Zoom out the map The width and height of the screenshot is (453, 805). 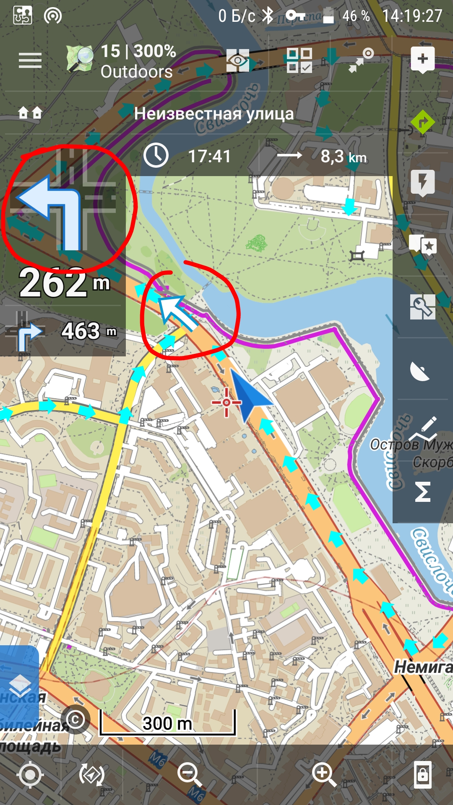point(190,774)
